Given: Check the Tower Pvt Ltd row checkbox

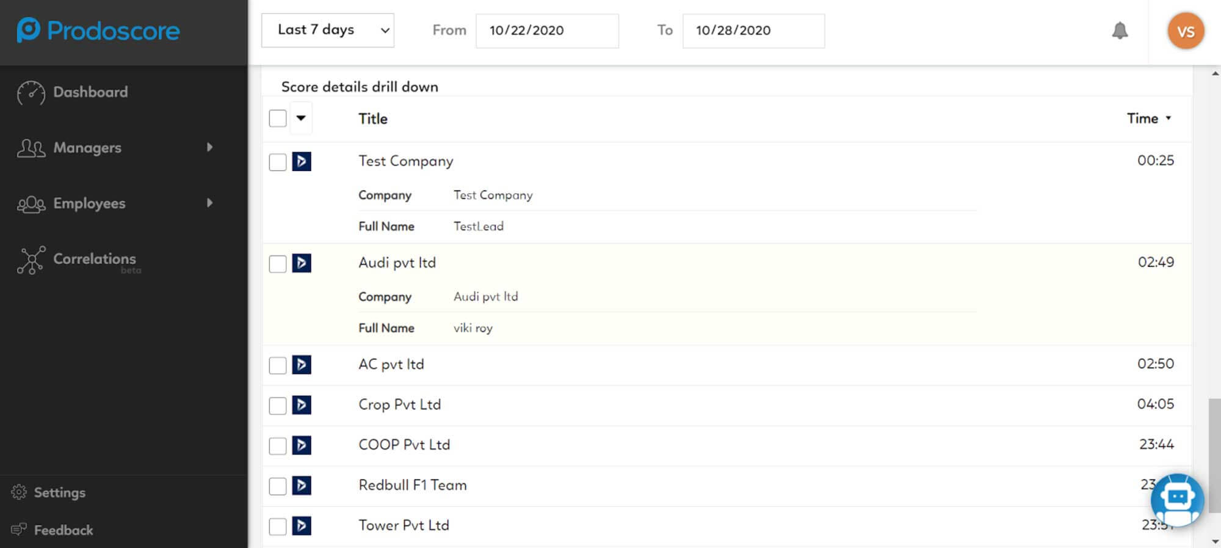Looking at the screenshot, I should click(x=278, y=526).
